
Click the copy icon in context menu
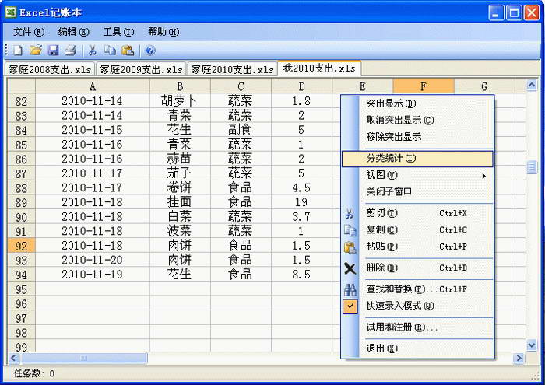350,230
